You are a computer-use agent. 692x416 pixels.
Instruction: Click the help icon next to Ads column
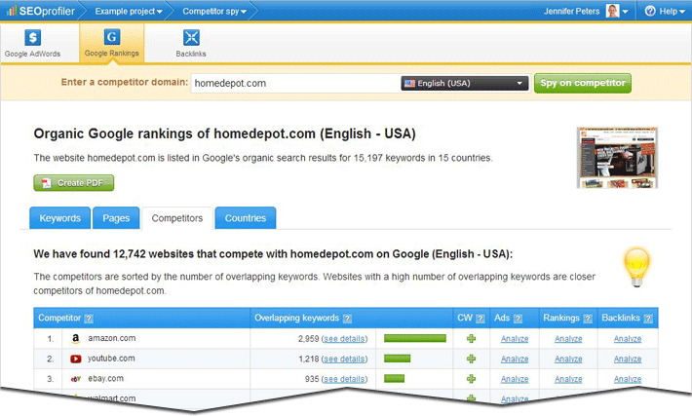pos(519,319)
